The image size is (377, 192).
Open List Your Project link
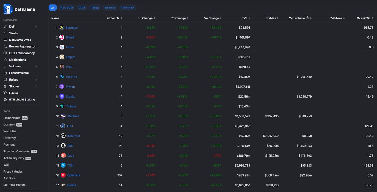(x=14, y=185)
